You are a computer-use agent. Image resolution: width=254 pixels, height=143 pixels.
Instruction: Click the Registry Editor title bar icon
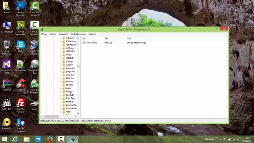pyautogui.click(x=42, y=29)
